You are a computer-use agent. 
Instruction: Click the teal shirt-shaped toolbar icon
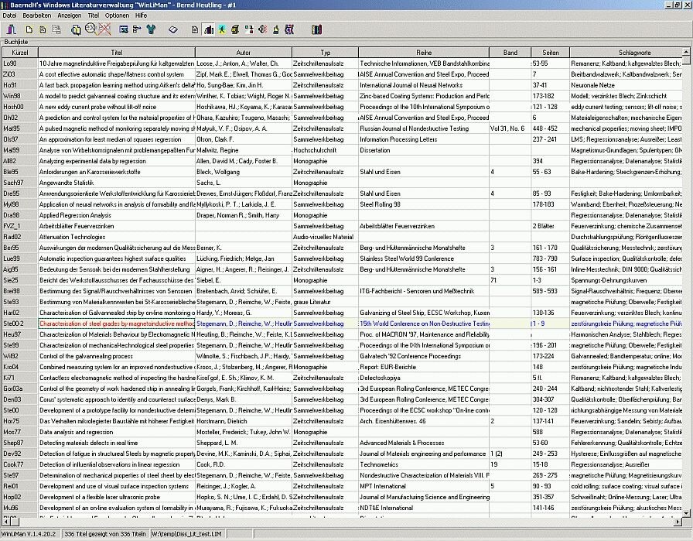151,29
